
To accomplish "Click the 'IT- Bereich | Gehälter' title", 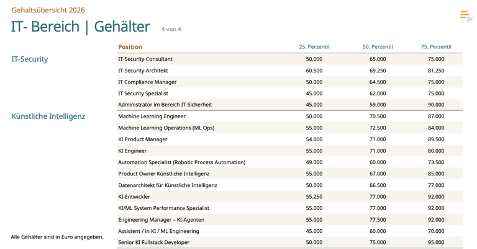I will tap(81, 27).
